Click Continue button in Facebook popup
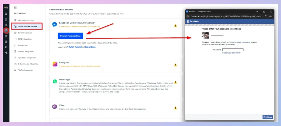Screen dimensions: 281x126 pyautogui.click(x=268, y=117)
